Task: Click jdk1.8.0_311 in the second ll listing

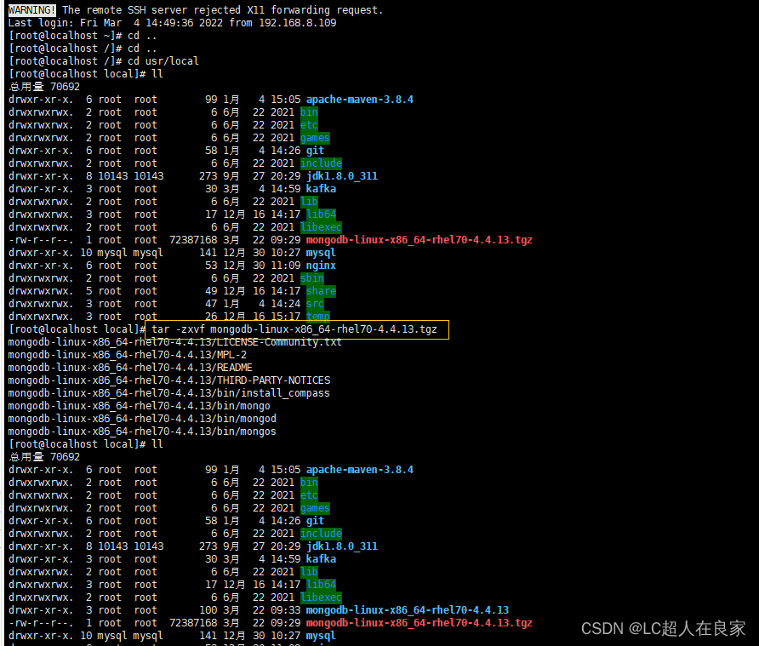Action: click(342, 546)
